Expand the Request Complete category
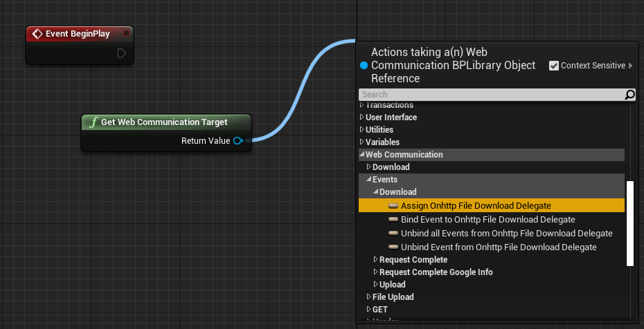The height and width of the screenshot is (329, 644). coord(376,260)
